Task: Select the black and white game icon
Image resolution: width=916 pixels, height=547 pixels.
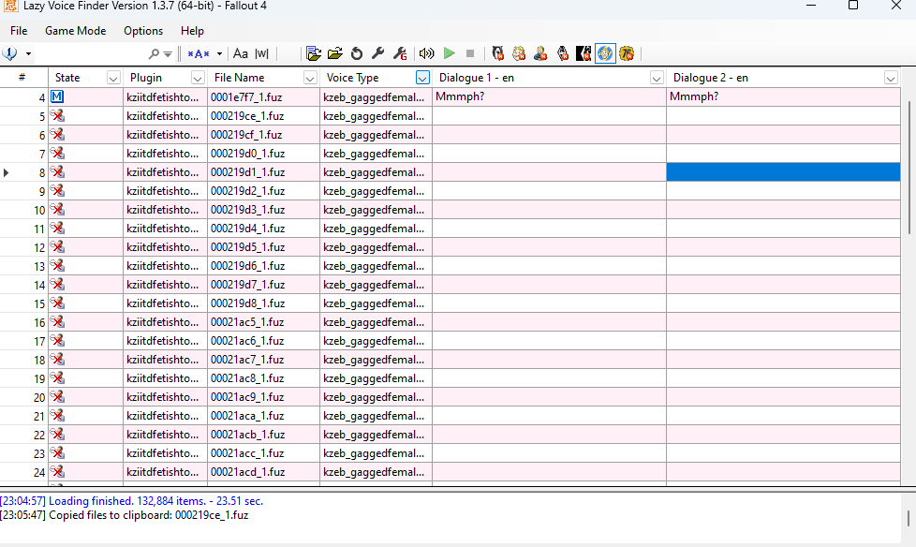Action: [x=583, y=53]
